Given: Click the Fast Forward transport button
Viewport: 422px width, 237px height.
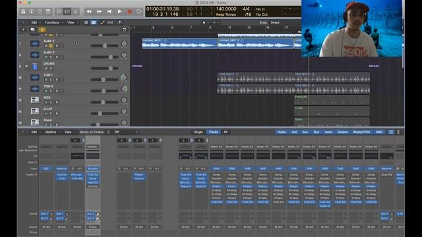Looking at the screenshot, I should coord(99,12).
